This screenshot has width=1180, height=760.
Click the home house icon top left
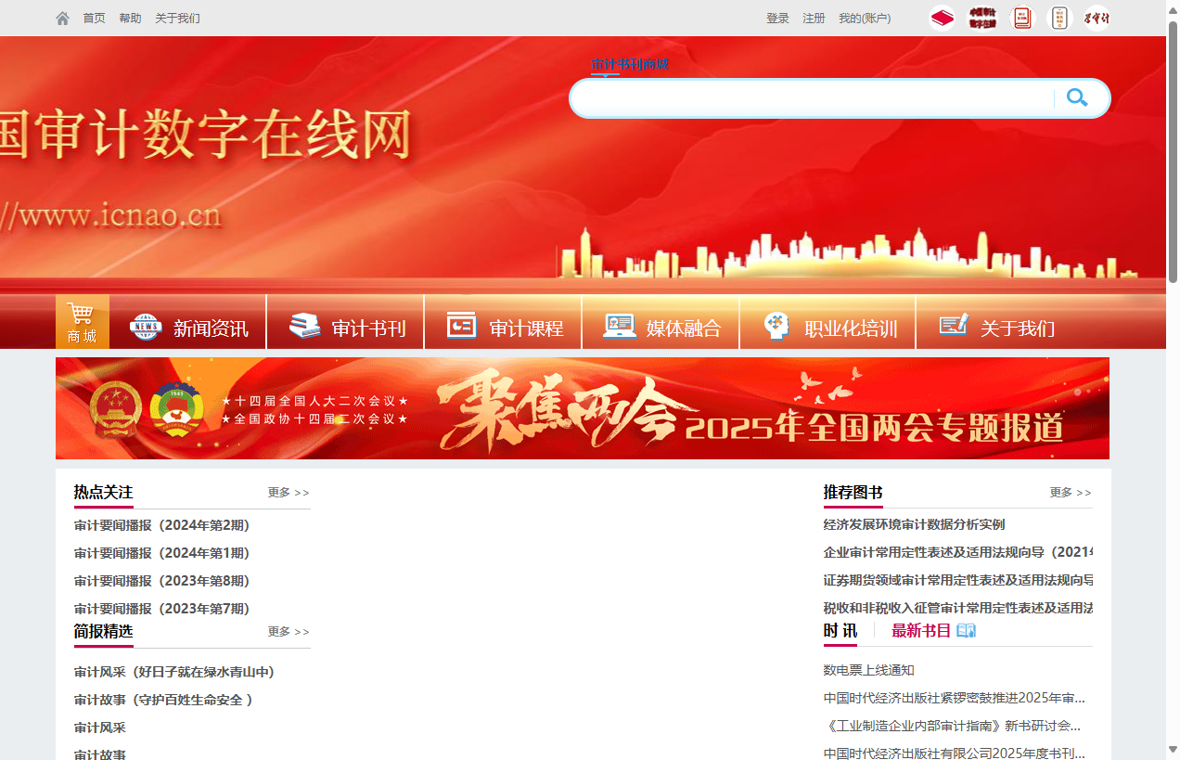(x=61, y=18)
